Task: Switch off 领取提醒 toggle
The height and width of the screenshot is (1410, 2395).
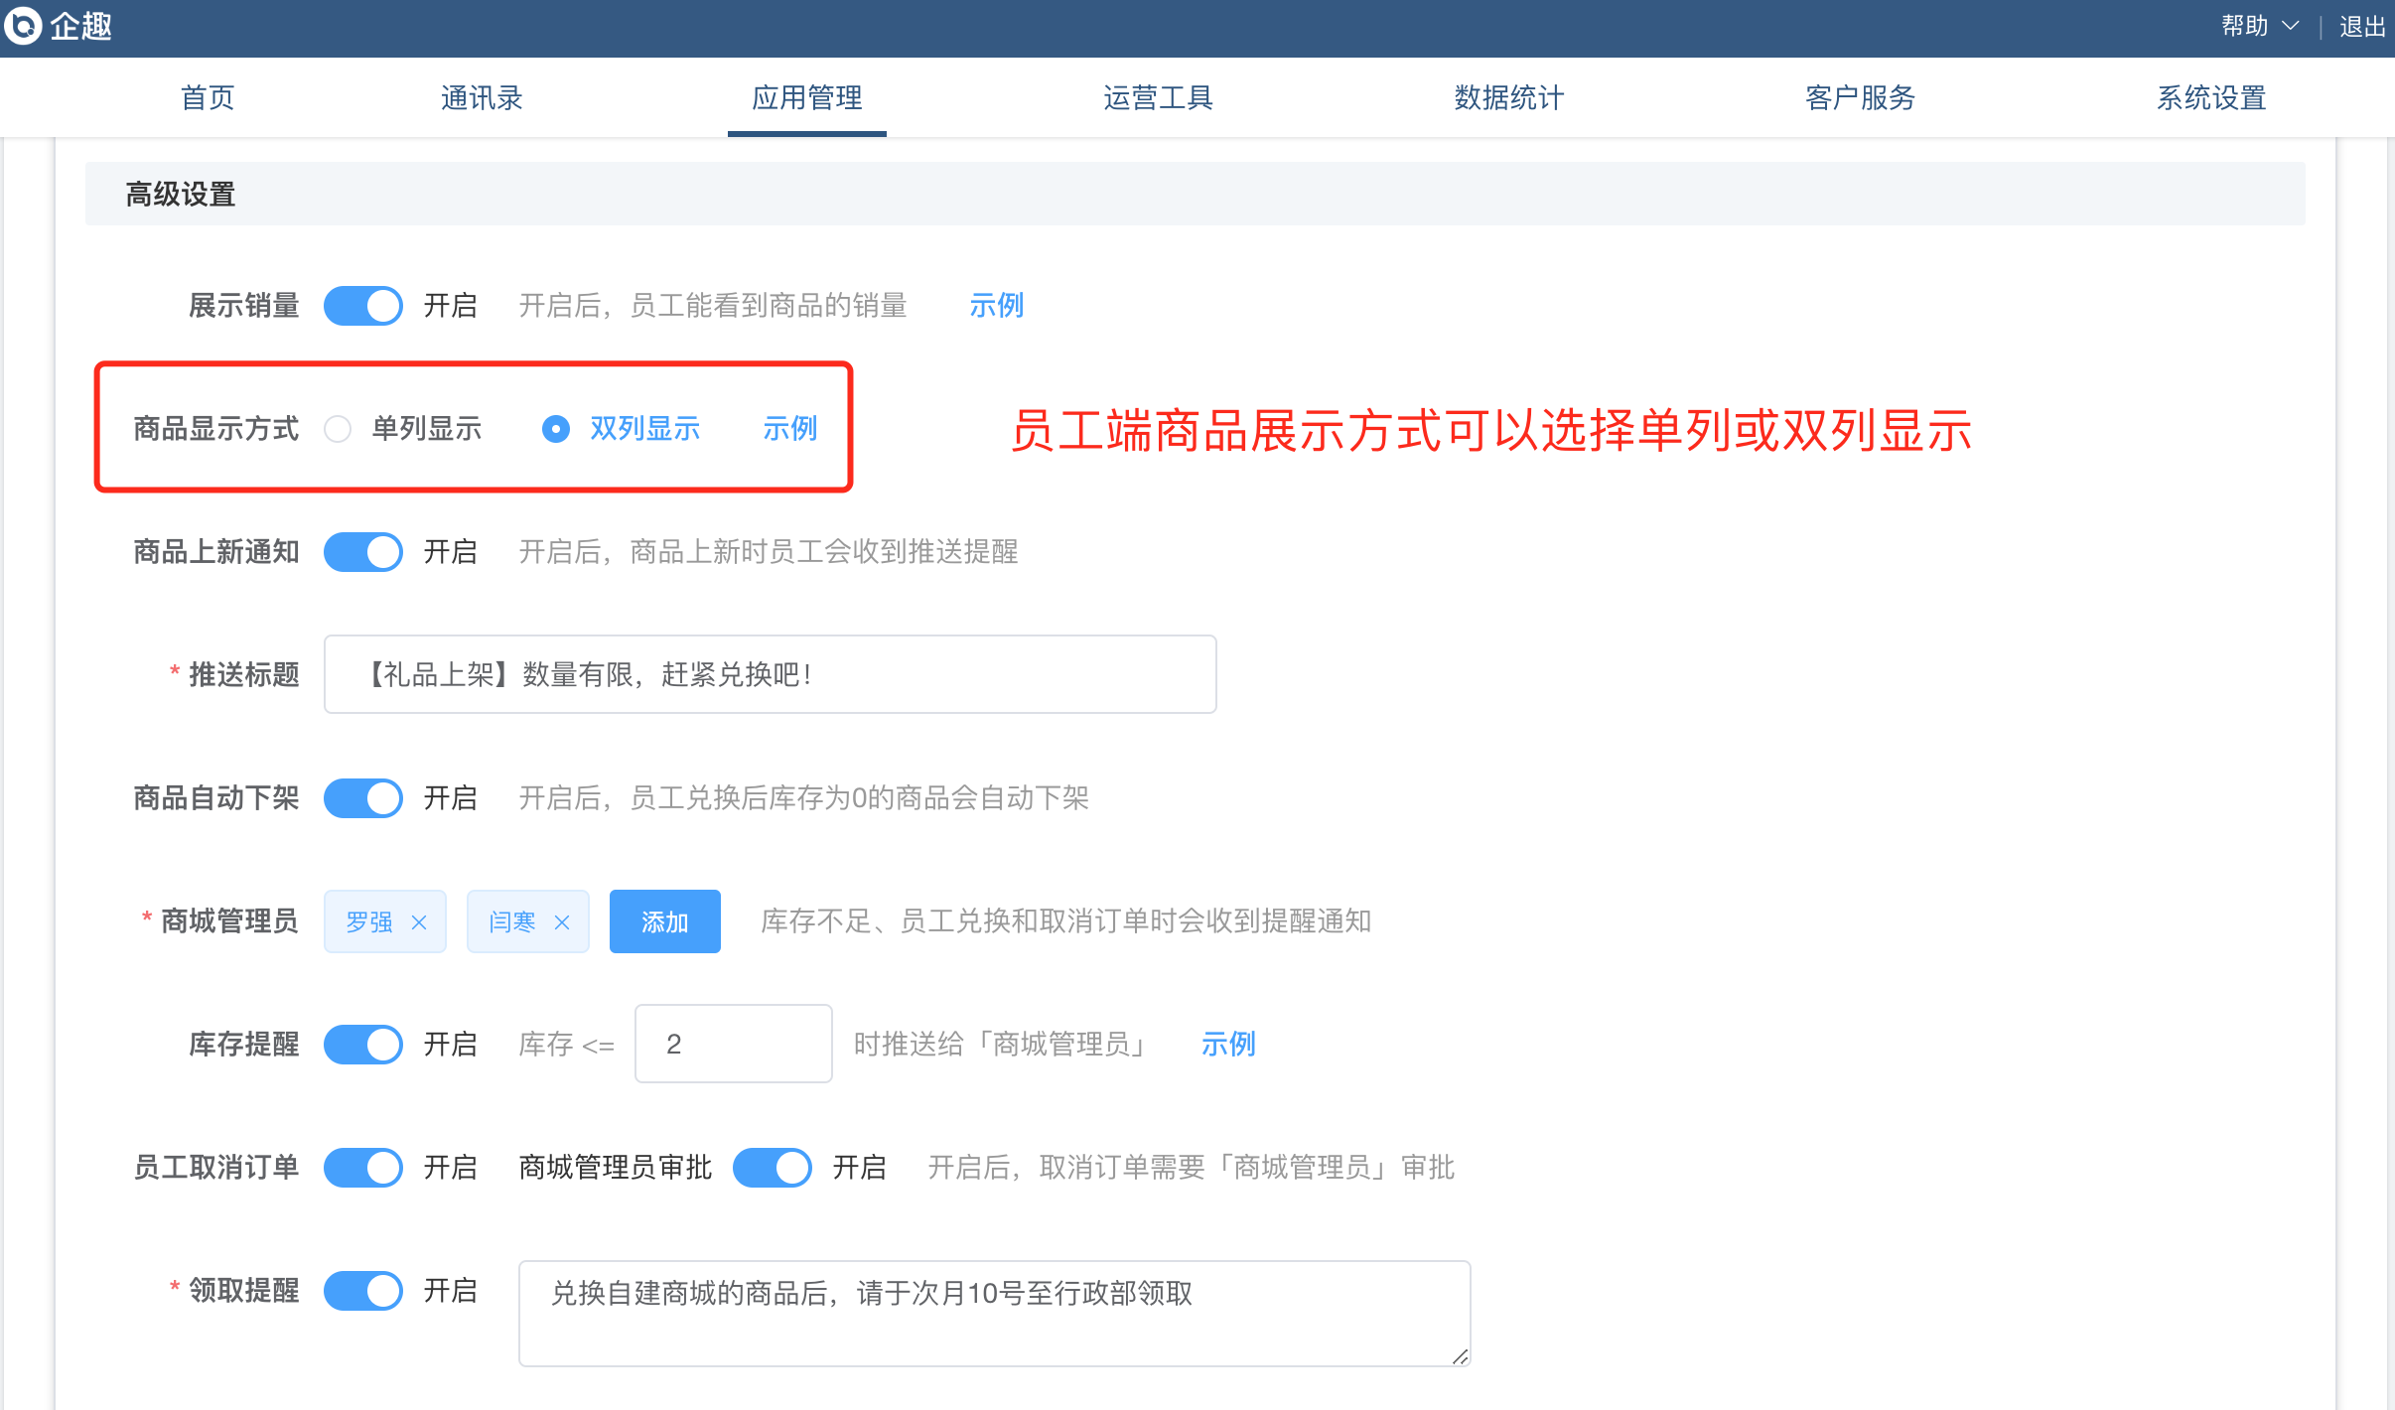Action: pos(363,1291)
